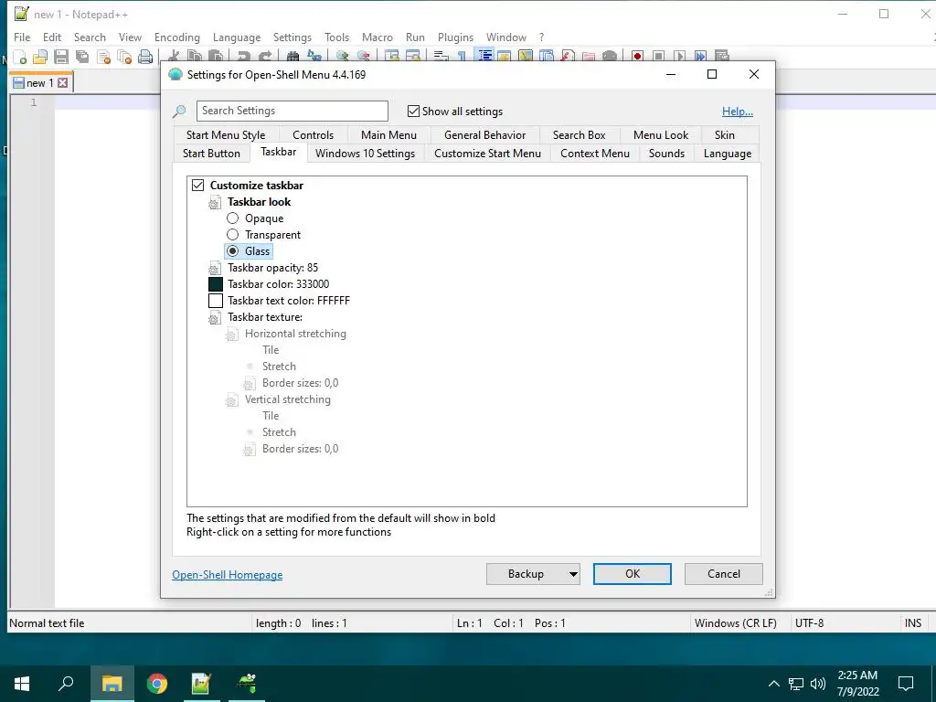Switch to the Start Menu Style tab
Viewport: 936px width, 702px height.
pyautogui.click(x=226, y=135)
